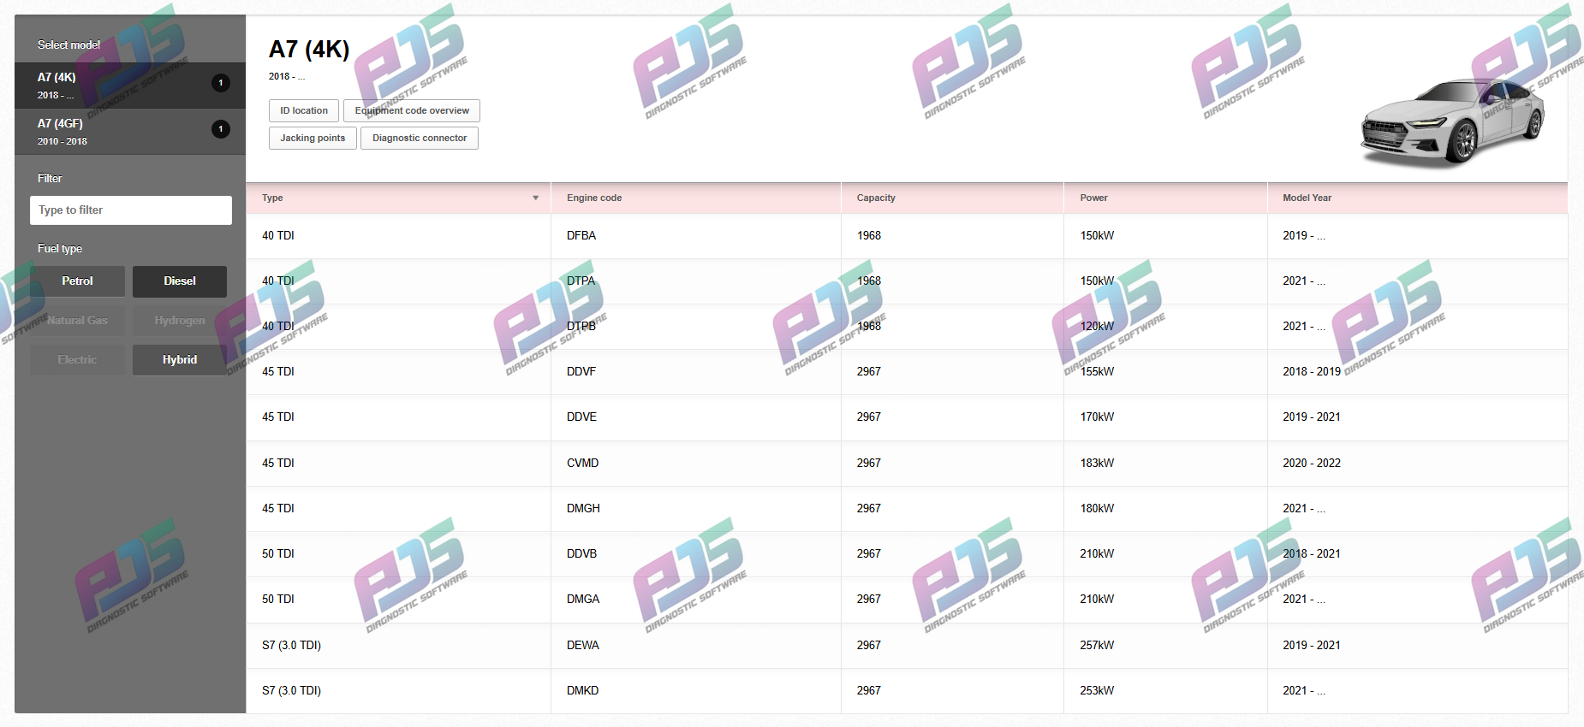1584x727 pixels.
Task: Click the 40 TDI type in the DFBA row
Action: (278, 236)
